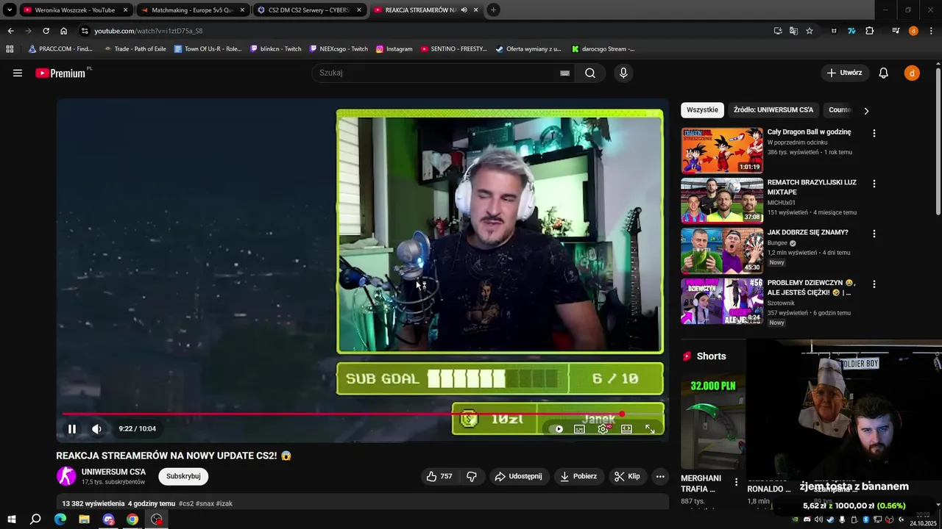
Task: Open Cały Dragon Ball w godzinę thumbnail
Action: (x=722, y=151)
